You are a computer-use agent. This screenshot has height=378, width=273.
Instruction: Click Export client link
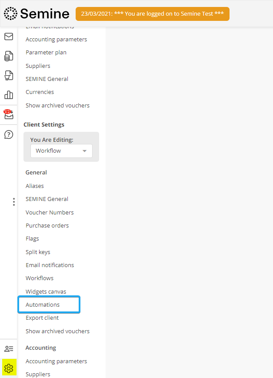[x=42, y=318]
